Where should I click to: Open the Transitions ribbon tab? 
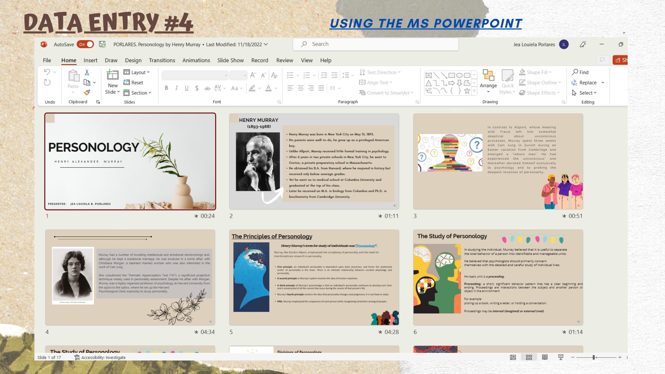(162, 60)
